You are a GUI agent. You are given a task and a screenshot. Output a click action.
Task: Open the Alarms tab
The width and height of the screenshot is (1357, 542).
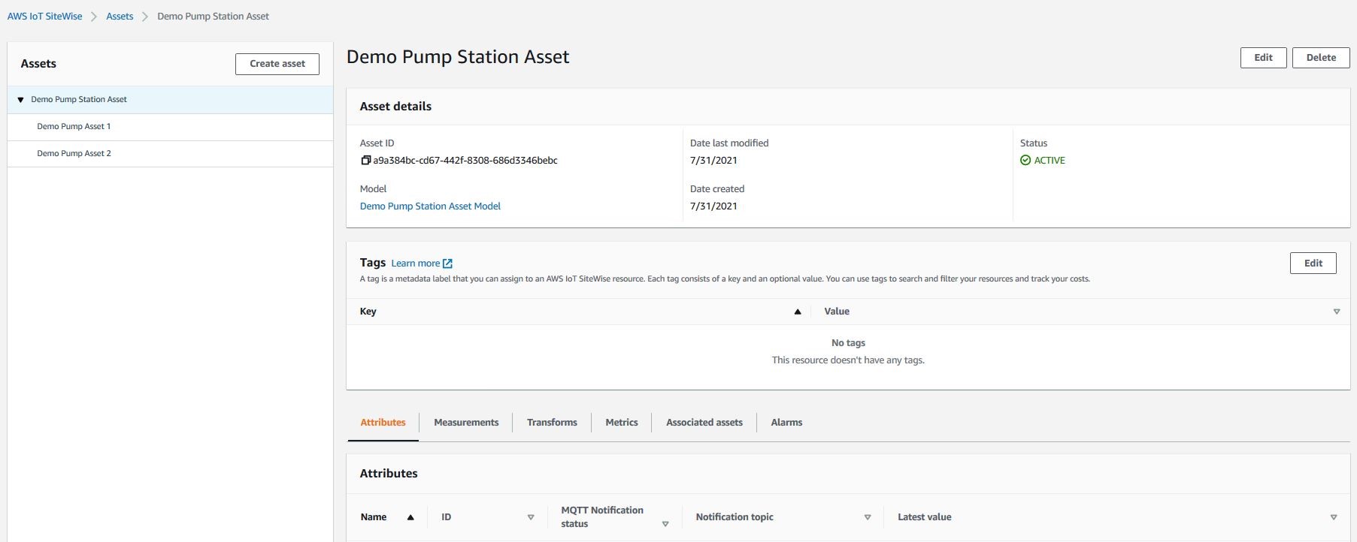(786, 423)
